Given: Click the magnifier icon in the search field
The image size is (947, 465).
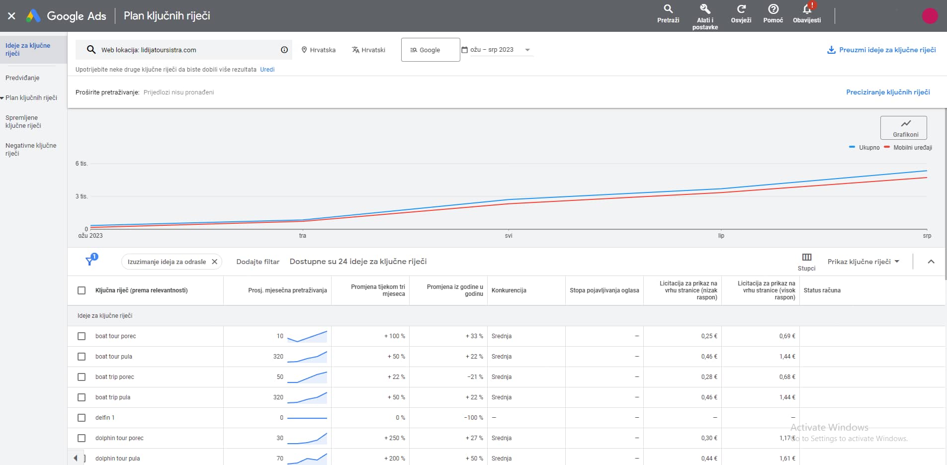Looking at the screenshot, I should coord(91,50).
